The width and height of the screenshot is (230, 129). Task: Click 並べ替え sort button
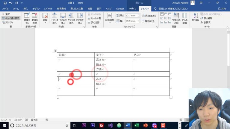click(x=196, y=17)
